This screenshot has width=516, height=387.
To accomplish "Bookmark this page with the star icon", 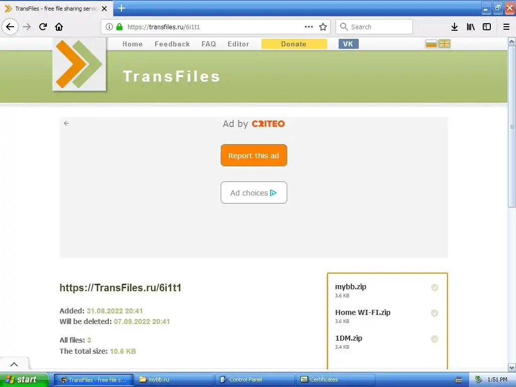I will (323, 27).
